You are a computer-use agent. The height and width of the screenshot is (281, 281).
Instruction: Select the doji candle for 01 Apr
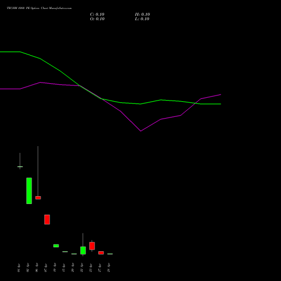[20, 166]
